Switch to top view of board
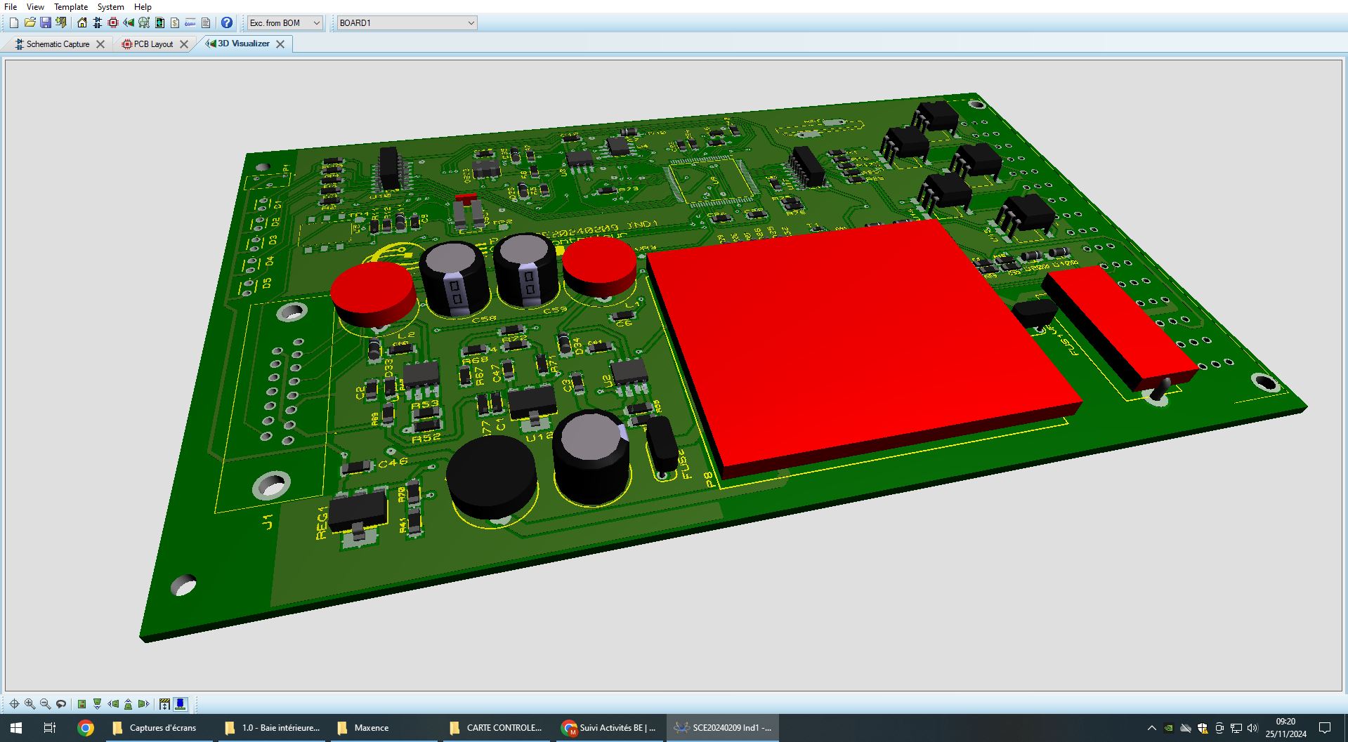The width and height of the screenshot is (1348, 742). point(81,703)
